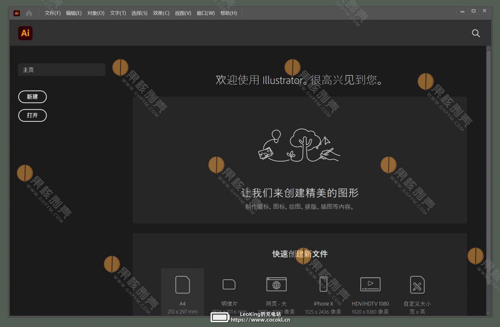Minimize the Illustrator window
This screenshot has width=500, height=327.
pyautogui.click(x=462, y=11)
